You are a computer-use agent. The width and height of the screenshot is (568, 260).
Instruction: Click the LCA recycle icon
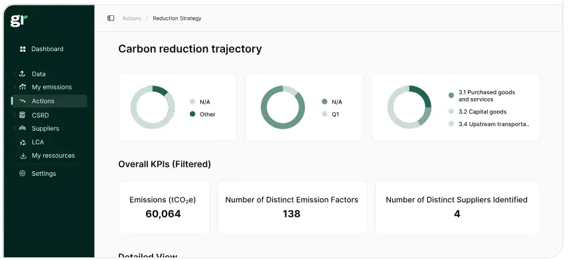(x=23, y=143)
